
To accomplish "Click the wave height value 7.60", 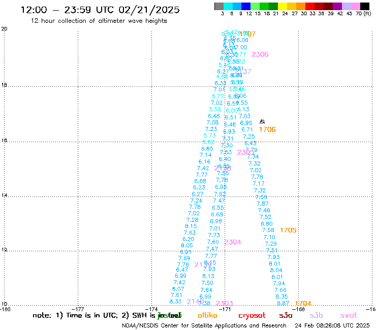I will (213, 242).
